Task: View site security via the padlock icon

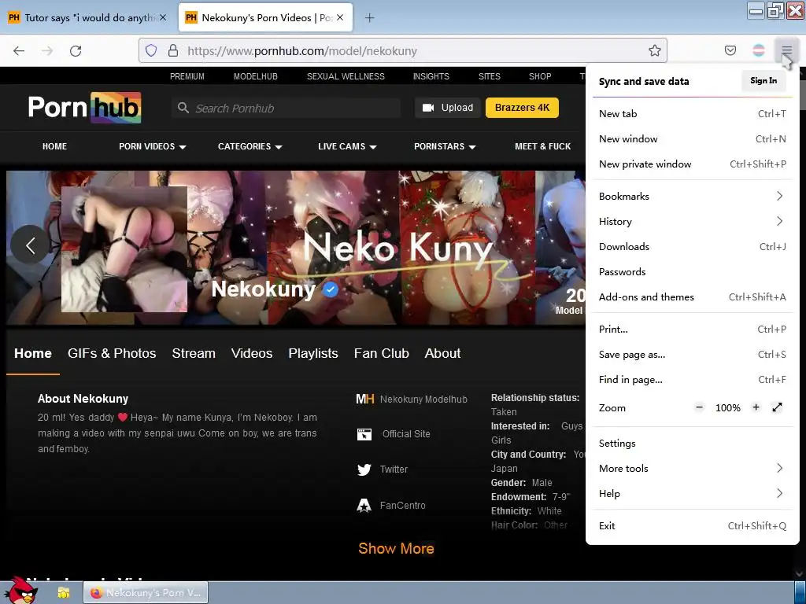Action: [x=173, y=50]
